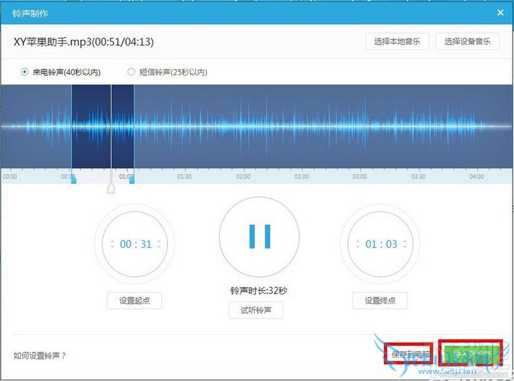514x381 pixels.
Task: Click the green 导入到设备 button
Action: (470, 353)
